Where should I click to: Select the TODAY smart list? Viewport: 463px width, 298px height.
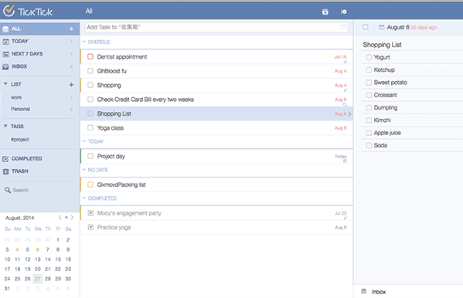pos(39,42)
